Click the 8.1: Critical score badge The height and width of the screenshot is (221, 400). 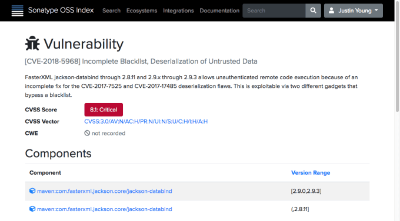pyautogui.click(x=104, y=110)
